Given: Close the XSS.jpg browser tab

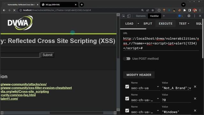Looking at the screenshot, I should 76,5.
